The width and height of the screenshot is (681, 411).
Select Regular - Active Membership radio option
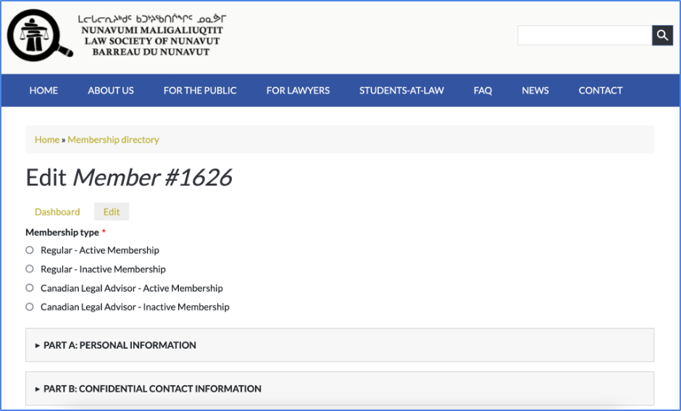coord(30,250)
